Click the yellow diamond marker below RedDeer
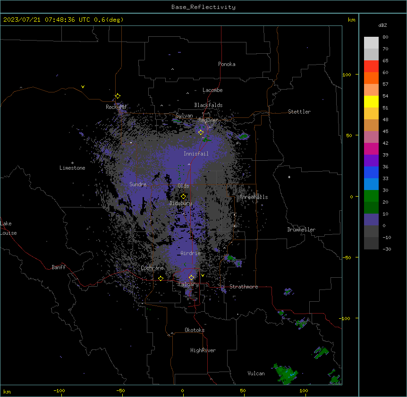This screenshot has width=407, height=397. (x=201, y=132)
